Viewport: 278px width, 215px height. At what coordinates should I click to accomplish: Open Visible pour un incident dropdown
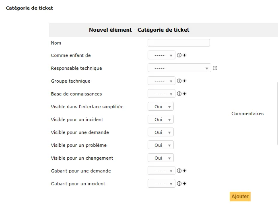pyautogui.click(x=161, y=120)
